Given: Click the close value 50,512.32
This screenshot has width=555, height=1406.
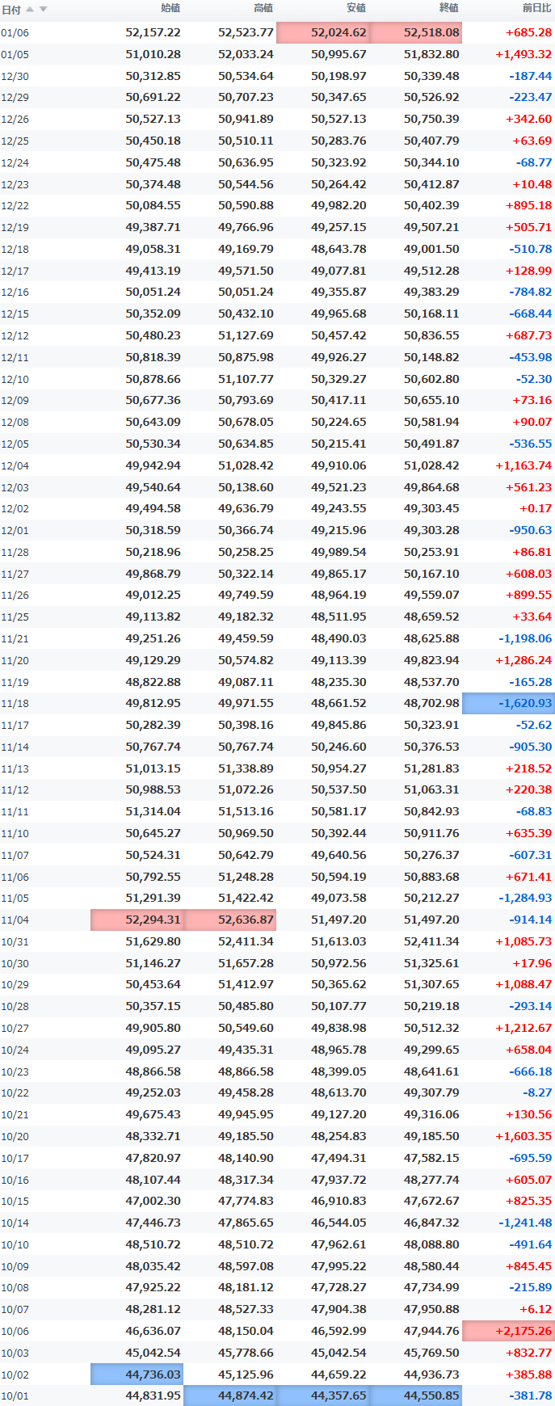Looking at the screenshot, I should coord(431,1029).
